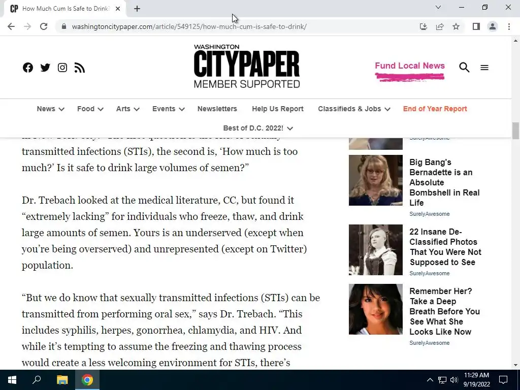Open the site search magnifier
This screenshot has width=520, height=390.
click(464, 68)
